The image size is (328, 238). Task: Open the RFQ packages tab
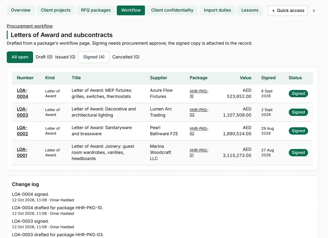point(96,10)
